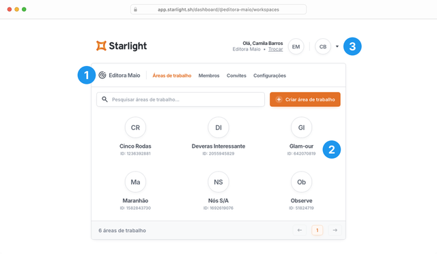Click the Trocar link
The width and height of the screenshot is (437, 254).
click(275, 49)
